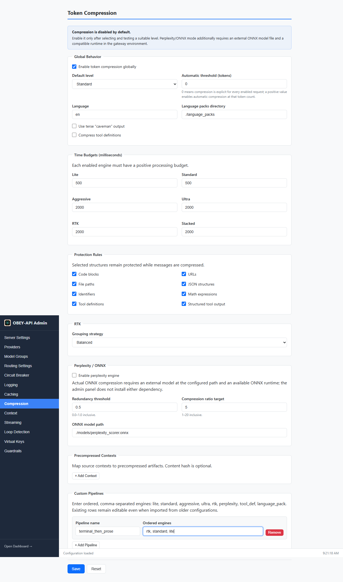Image resolution: width=343 pixels, height=582 pixels.
Task: Open Caching settings page
Action: 29,394
